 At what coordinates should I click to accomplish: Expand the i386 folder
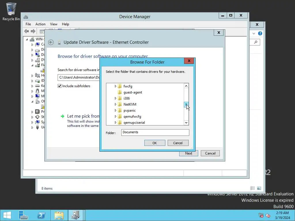[x=116, y=98]
